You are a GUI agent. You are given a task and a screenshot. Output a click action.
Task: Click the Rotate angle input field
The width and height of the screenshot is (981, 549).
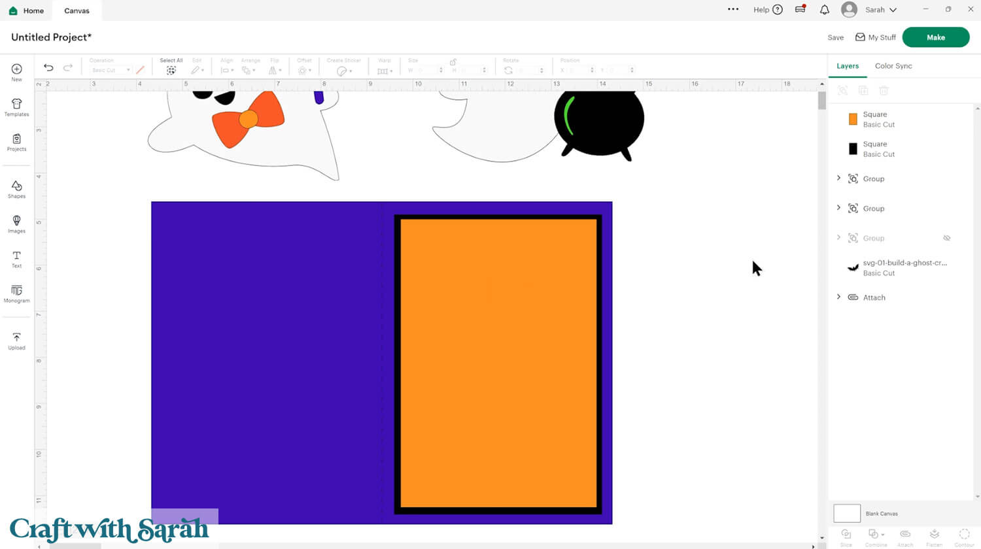click(532, 70)
